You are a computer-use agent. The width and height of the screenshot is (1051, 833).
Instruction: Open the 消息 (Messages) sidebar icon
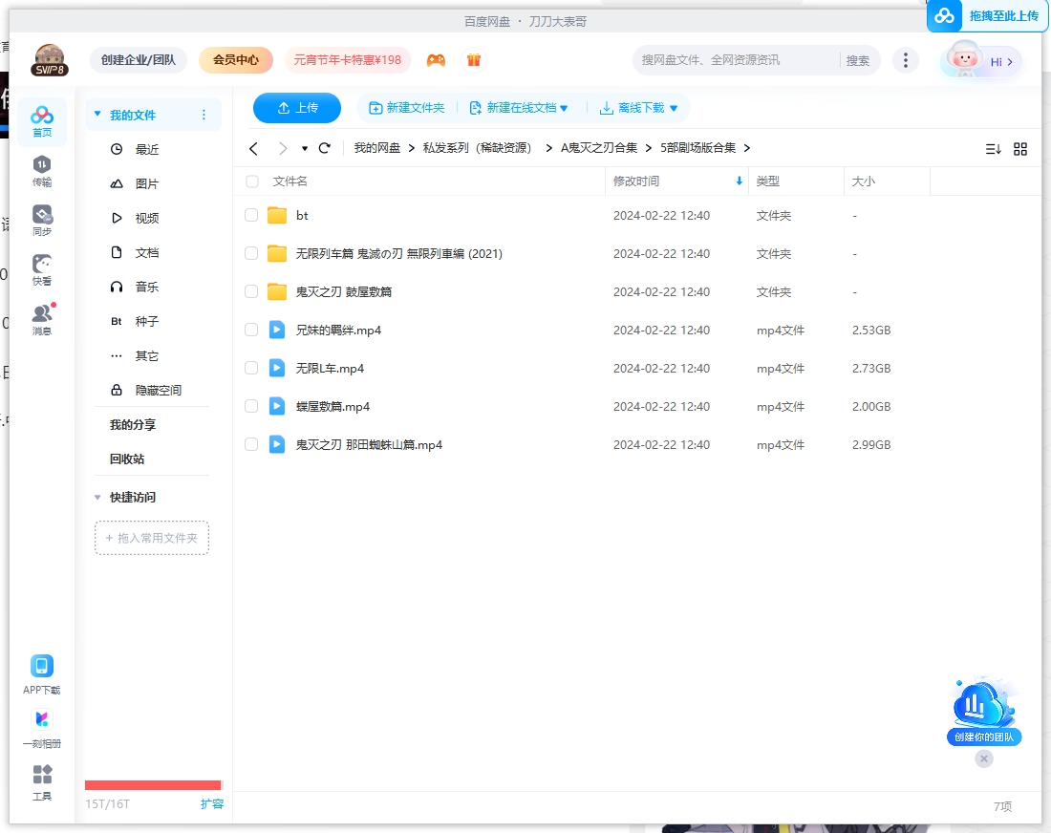[x=42, y=320]
